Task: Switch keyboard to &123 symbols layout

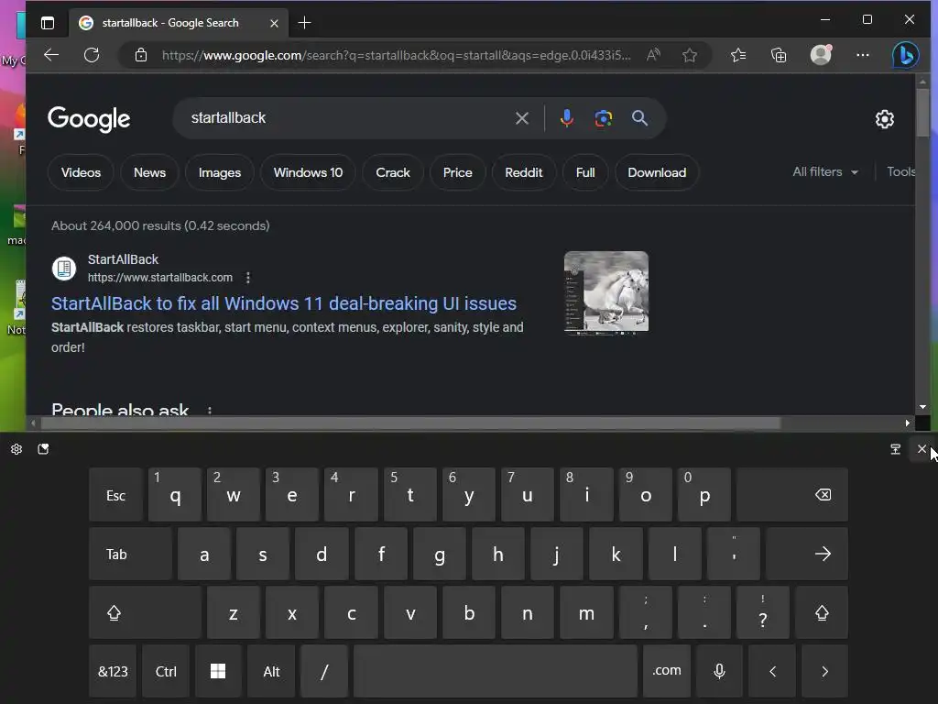Action: pyautogui.click(x=113, y=671)
